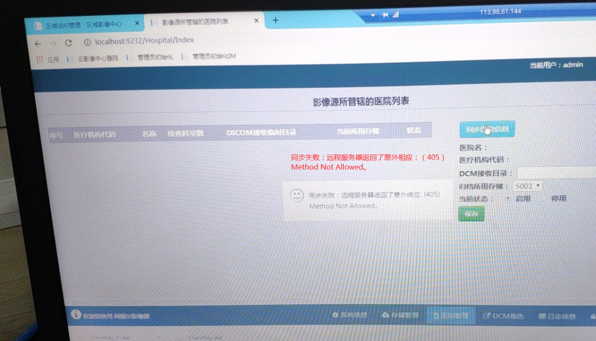This screenshot has width=596, height=341.
Task: Click the browser back arrow
Action: [38, 44]
